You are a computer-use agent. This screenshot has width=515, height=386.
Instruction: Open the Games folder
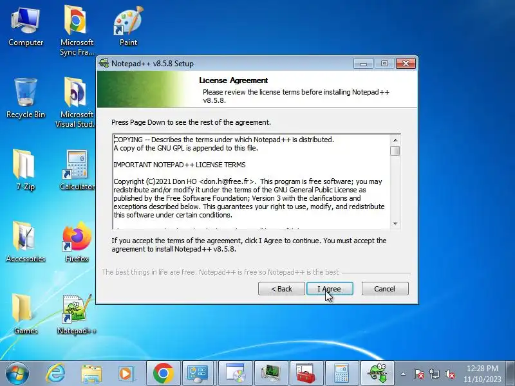[x=25, y=314]
